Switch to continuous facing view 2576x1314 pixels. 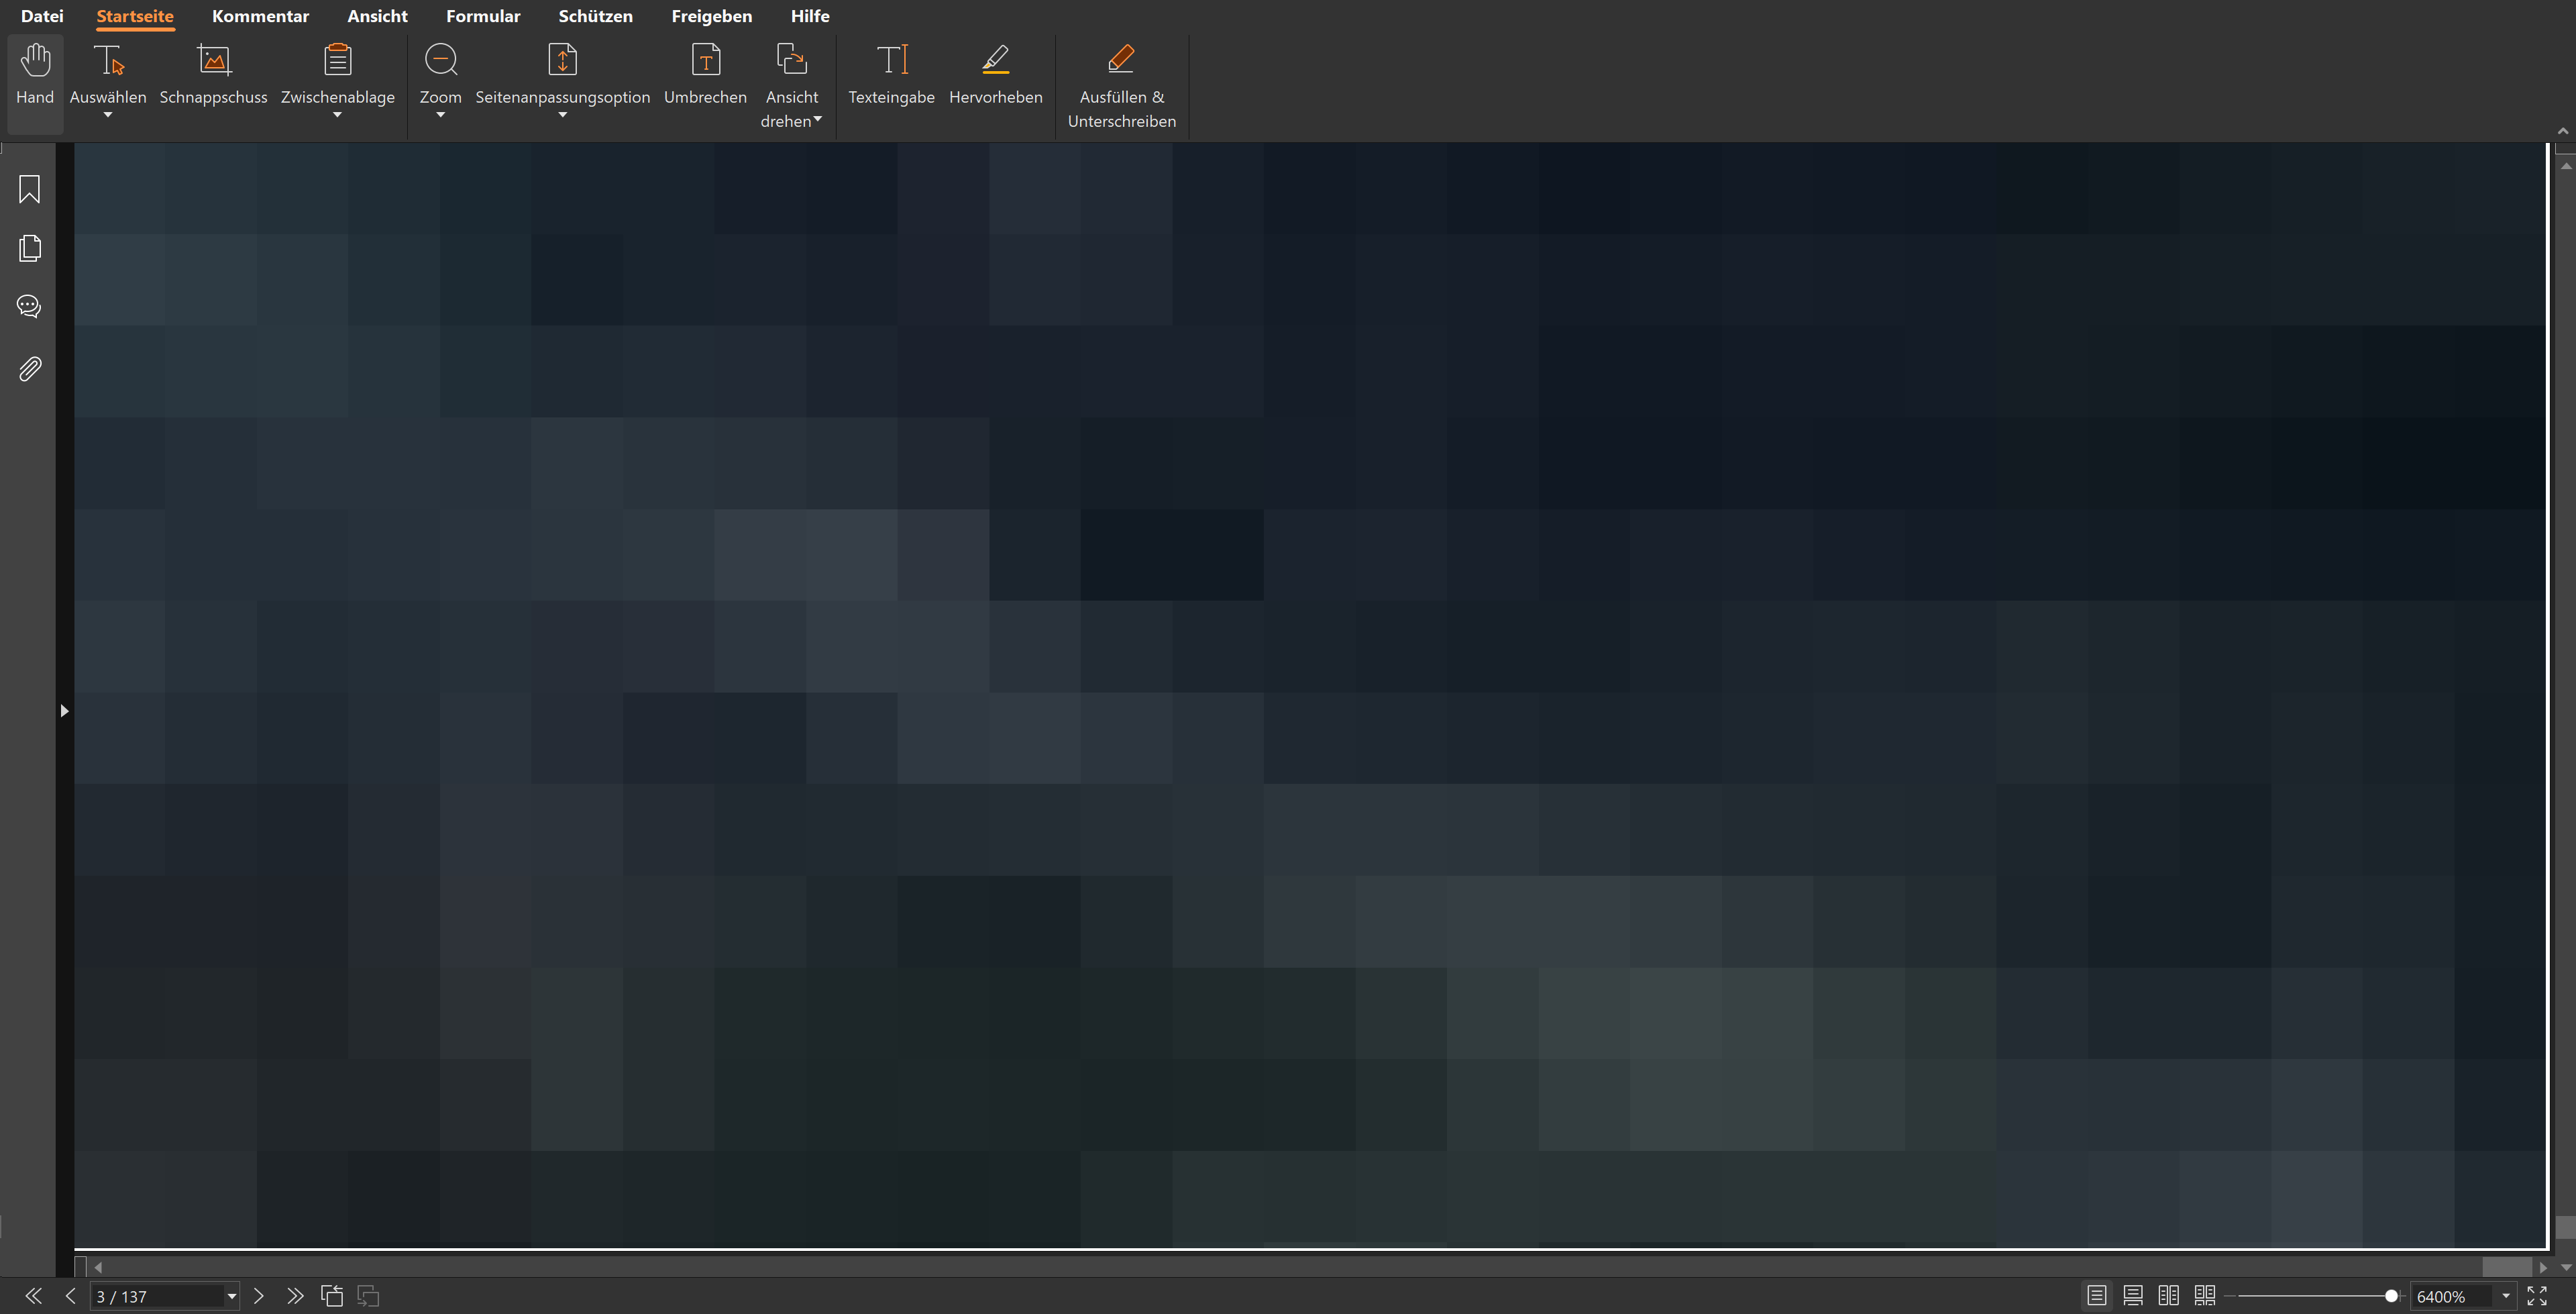2205,1296
